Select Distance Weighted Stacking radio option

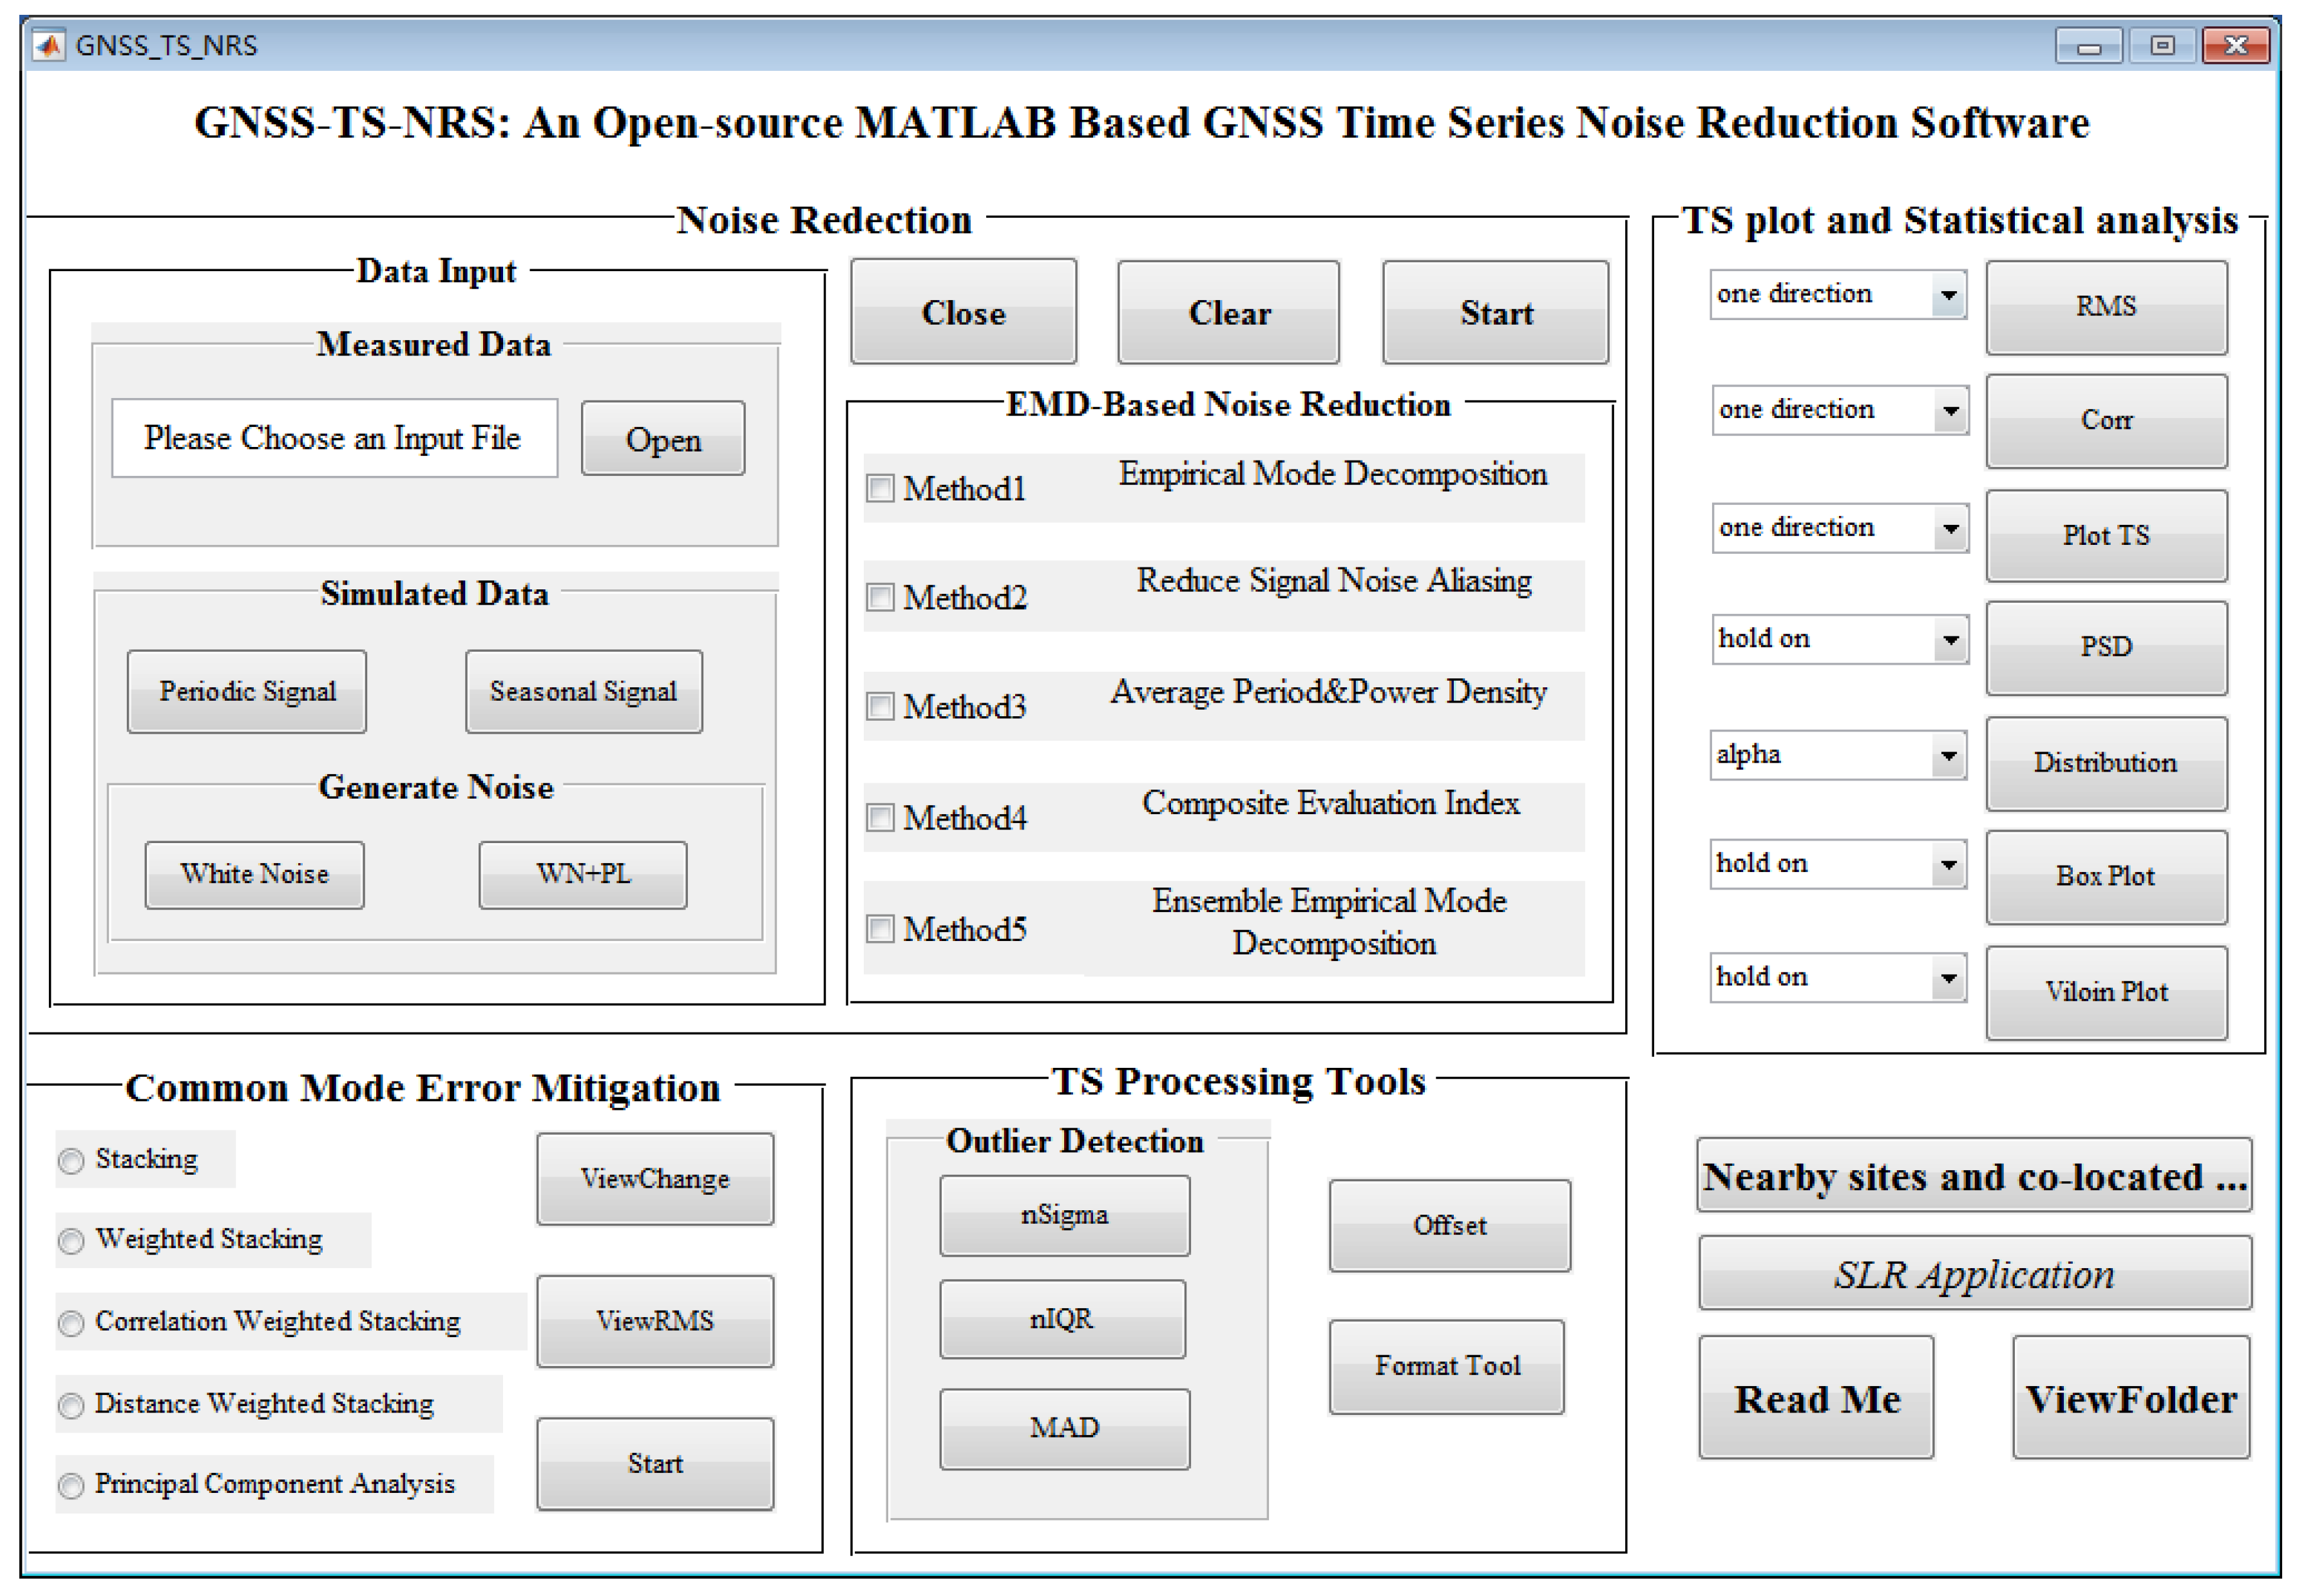71,1406
